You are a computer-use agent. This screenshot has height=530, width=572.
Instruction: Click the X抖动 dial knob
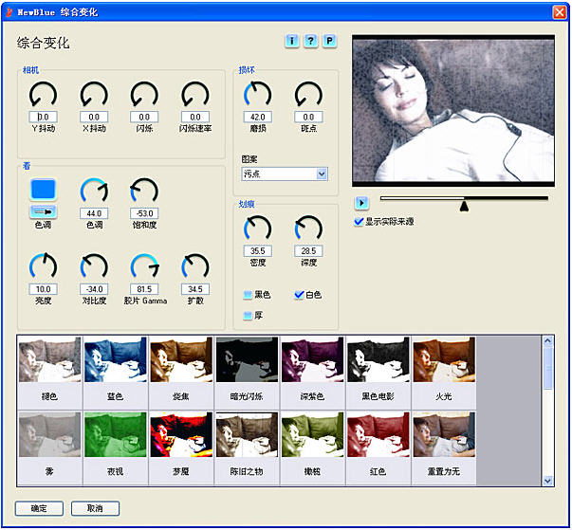[x=94, y=95]
